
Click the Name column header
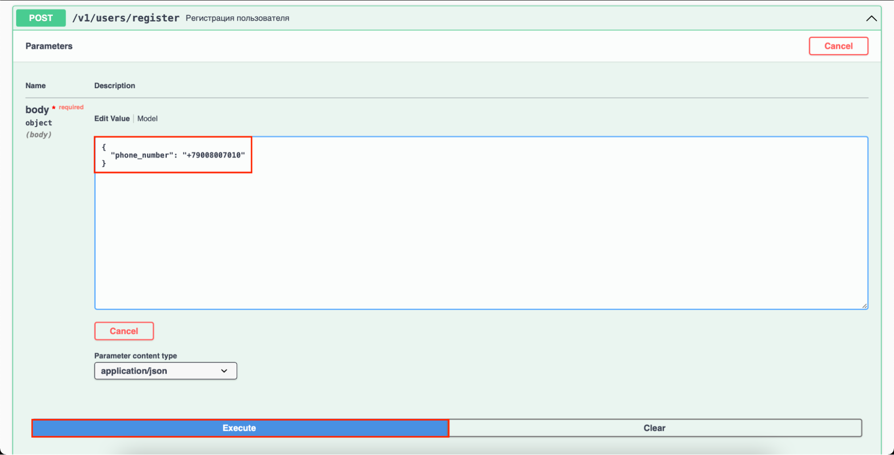point(35,85)
